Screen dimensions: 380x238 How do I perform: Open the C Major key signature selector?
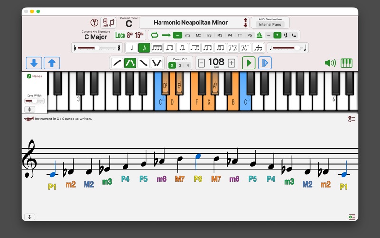tap(96, 37)
